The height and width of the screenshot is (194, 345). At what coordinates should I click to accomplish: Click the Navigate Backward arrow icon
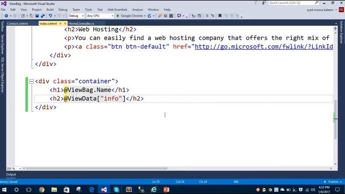click(x=6, y=16)
